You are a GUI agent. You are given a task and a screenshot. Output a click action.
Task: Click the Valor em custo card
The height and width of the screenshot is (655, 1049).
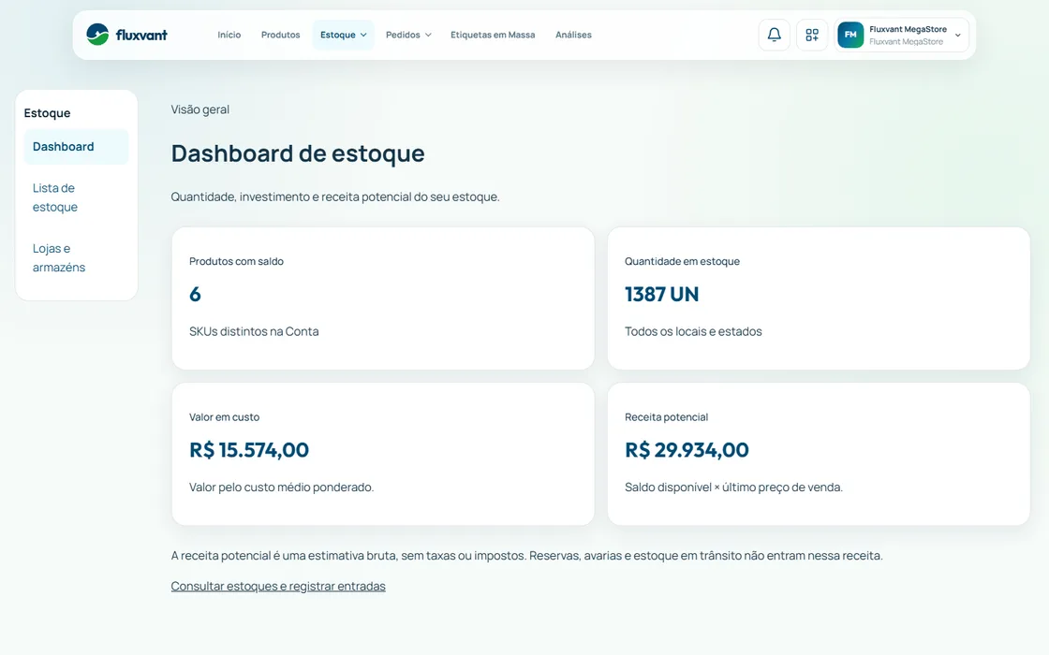(383, 454)
